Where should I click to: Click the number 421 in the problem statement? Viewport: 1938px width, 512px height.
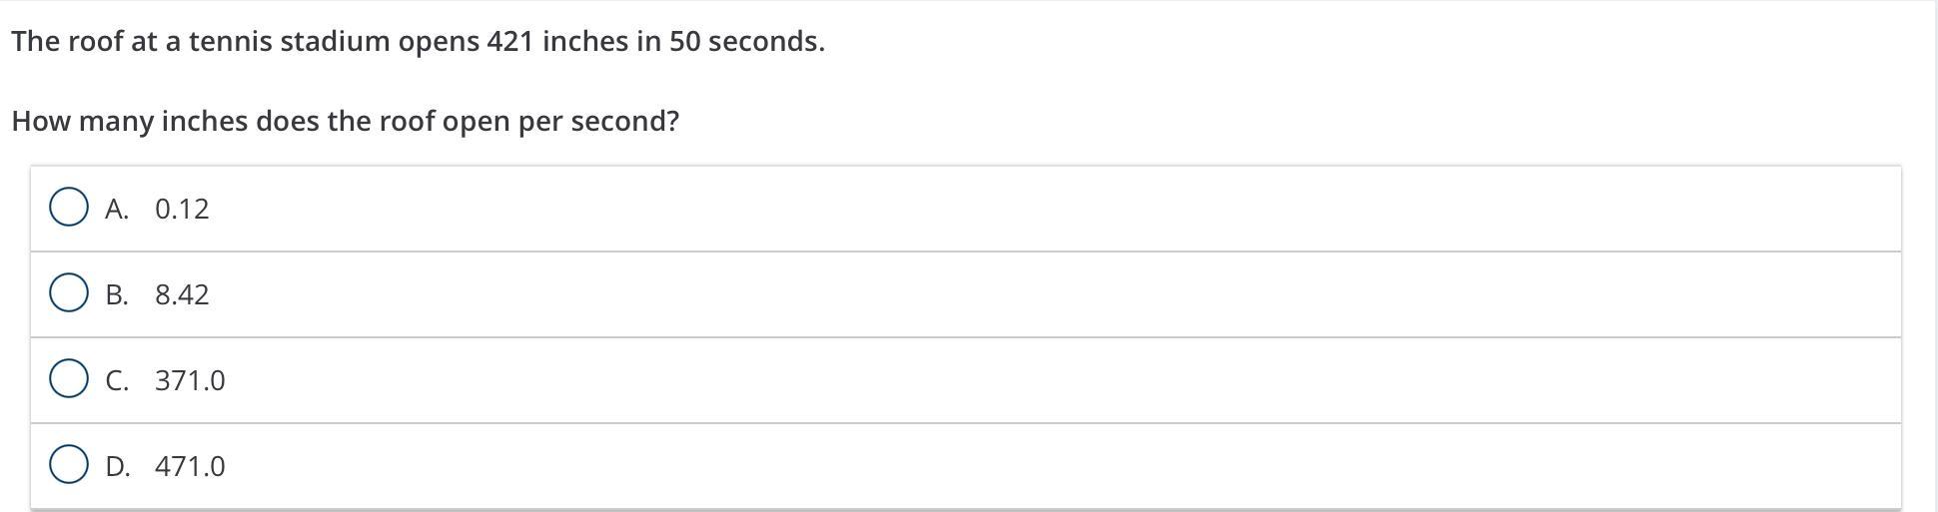(x=509, y=42)
